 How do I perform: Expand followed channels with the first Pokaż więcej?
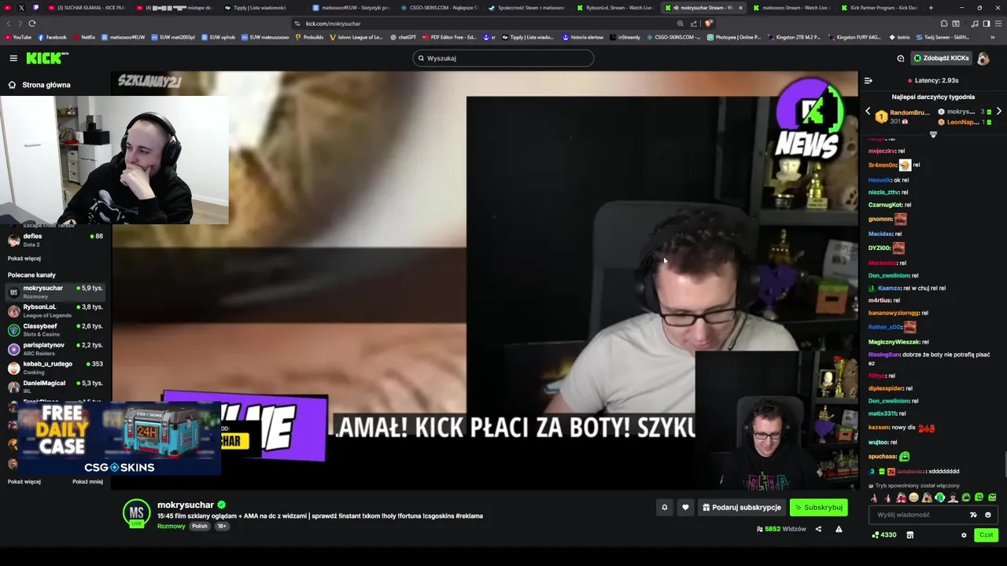point(24,259)
